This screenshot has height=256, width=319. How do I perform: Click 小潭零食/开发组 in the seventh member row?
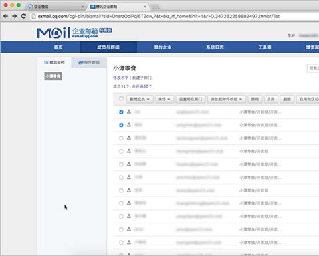254,190
